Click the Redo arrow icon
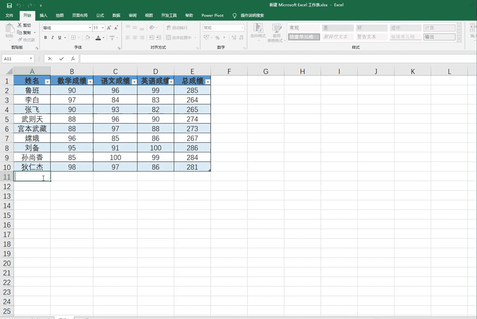Screen dimensions: 477x319 (x=29, y=5)
